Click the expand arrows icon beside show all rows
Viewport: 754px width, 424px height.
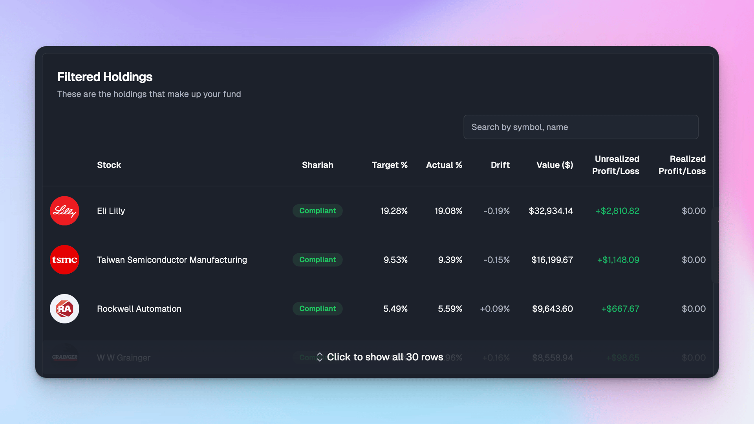pos(320,357)
